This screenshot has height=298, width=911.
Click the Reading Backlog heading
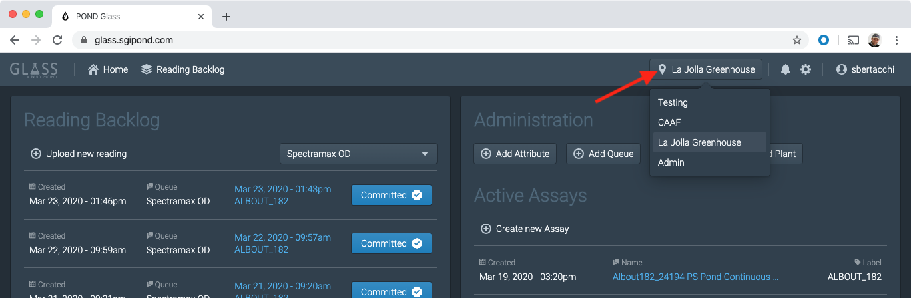92,120
